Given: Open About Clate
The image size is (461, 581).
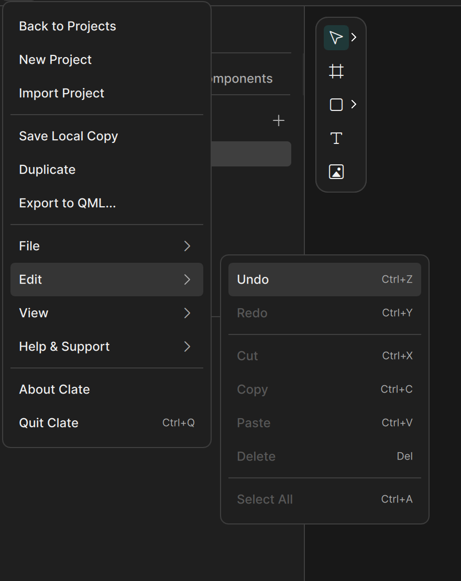Looking at the screenshot, I should (x=107, y=389).
